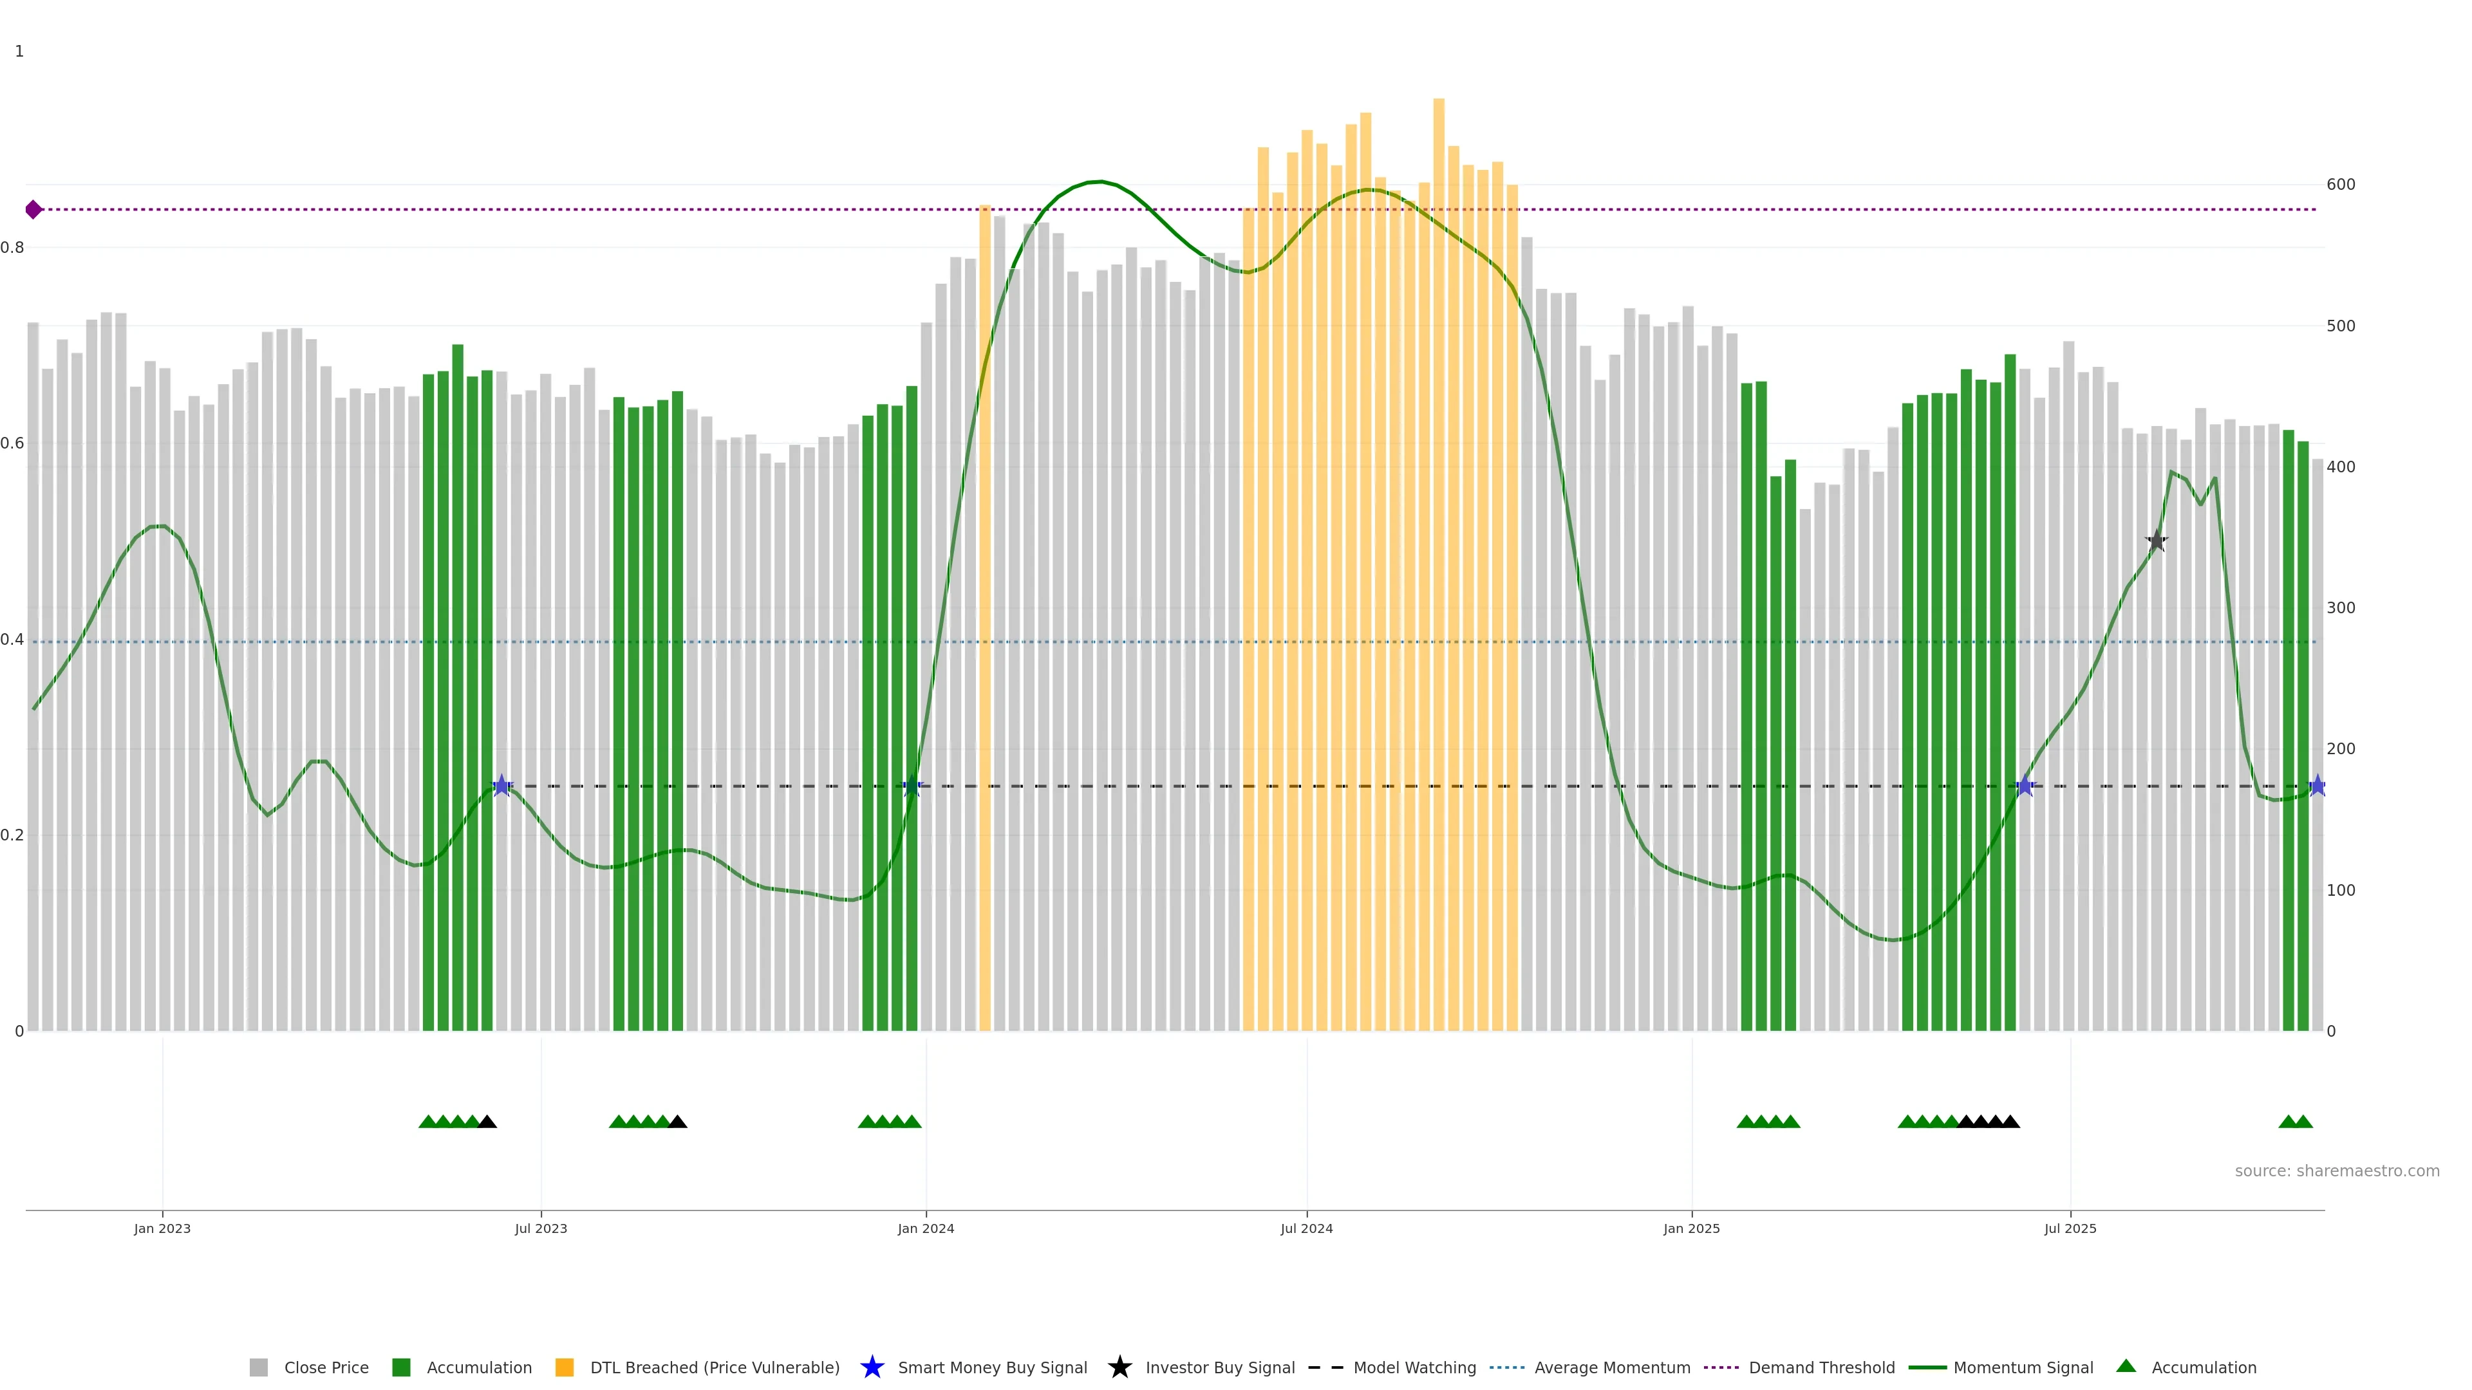Click the orange DTL Breached legend square
2472x1390 pixels.
pos(565,1367)
